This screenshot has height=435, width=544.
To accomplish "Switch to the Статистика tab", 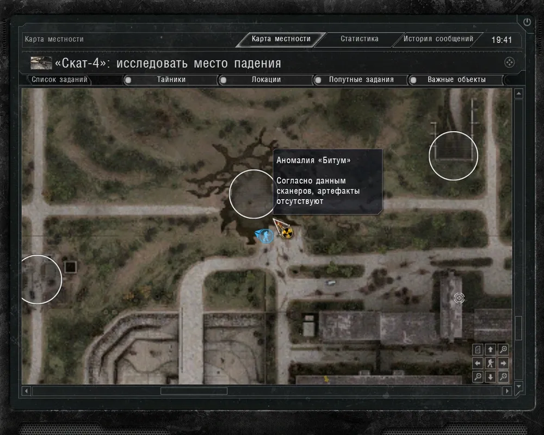I will click(x=360, y=39).
